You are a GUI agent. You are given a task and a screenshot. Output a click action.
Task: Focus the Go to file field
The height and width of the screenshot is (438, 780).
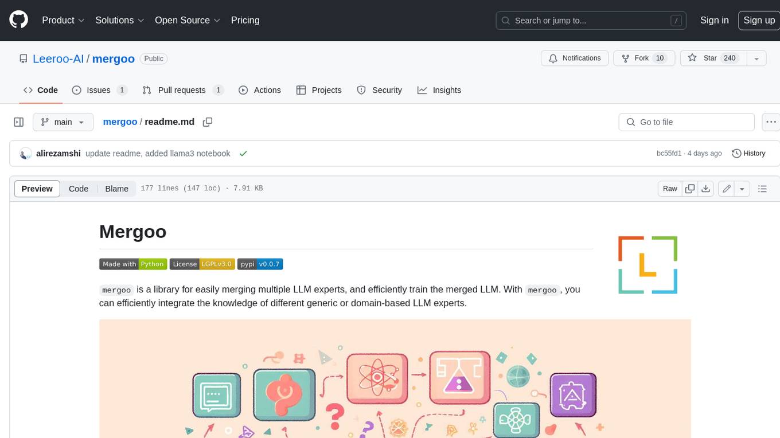(687, 122)
